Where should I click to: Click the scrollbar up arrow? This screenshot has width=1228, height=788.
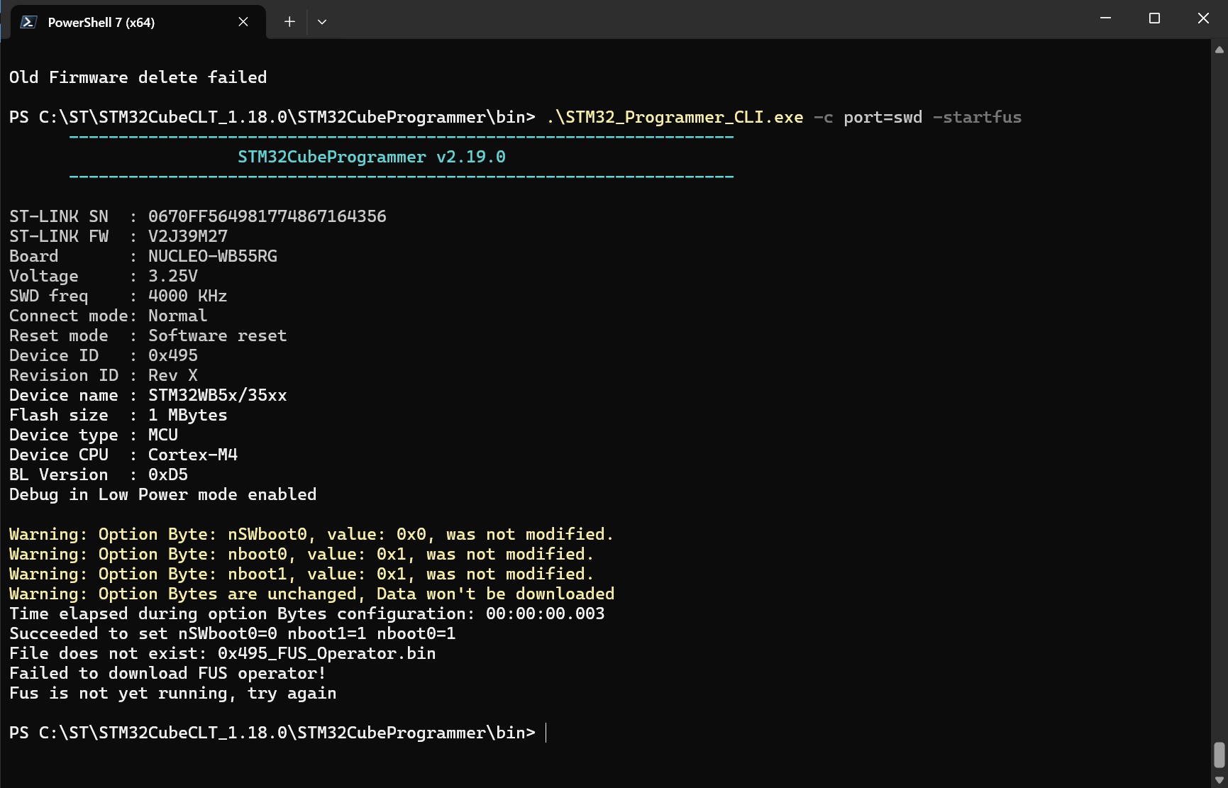pyautogui.click(x=1219, y=50)
